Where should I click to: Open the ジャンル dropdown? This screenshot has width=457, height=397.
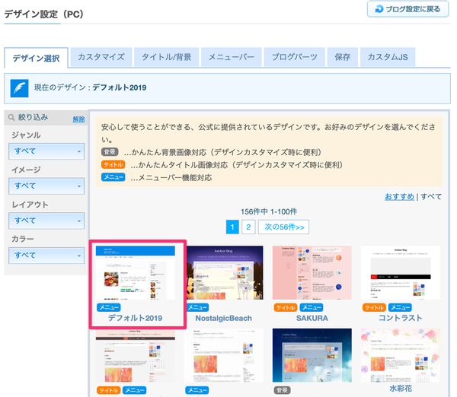click(x=46, y=151)
